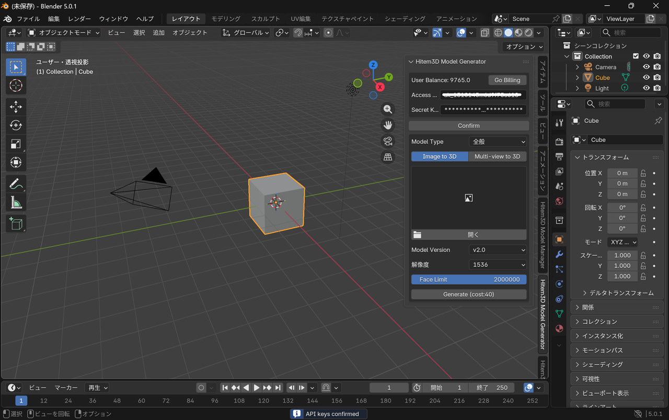
Task: Select the Rotate tool
Action: point(16,125)
